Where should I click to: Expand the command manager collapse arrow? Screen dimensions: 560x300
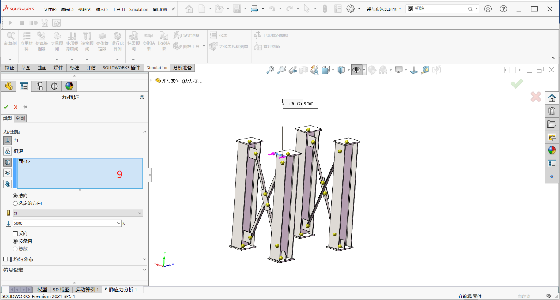[x=552, y=58]
